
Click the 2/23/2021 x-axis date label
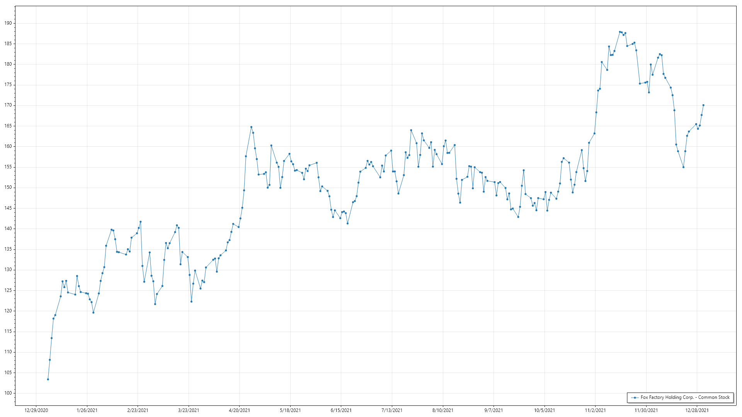[138, 410]
